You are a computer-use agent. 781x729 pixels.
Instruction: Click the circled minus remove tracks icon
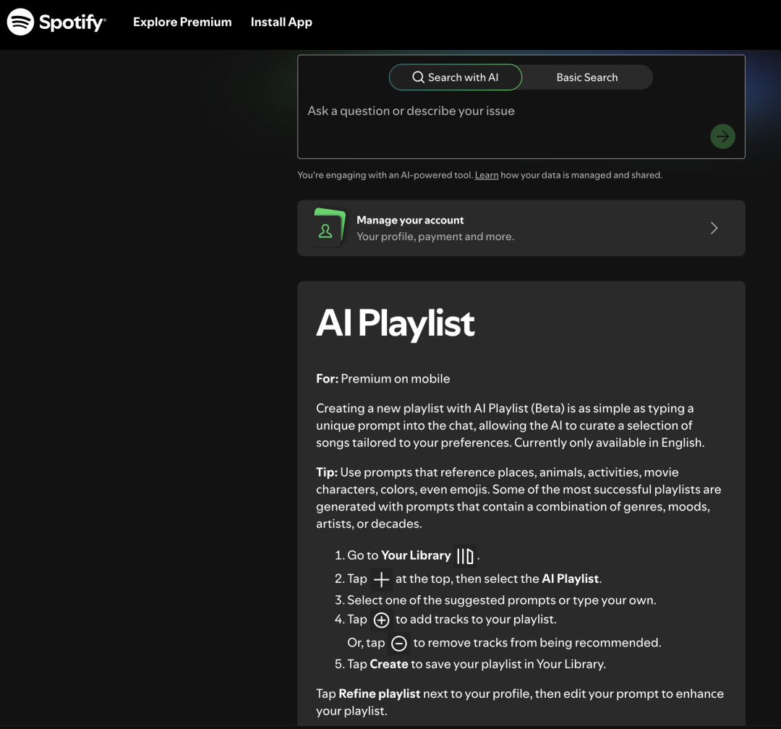pos(398,643)
